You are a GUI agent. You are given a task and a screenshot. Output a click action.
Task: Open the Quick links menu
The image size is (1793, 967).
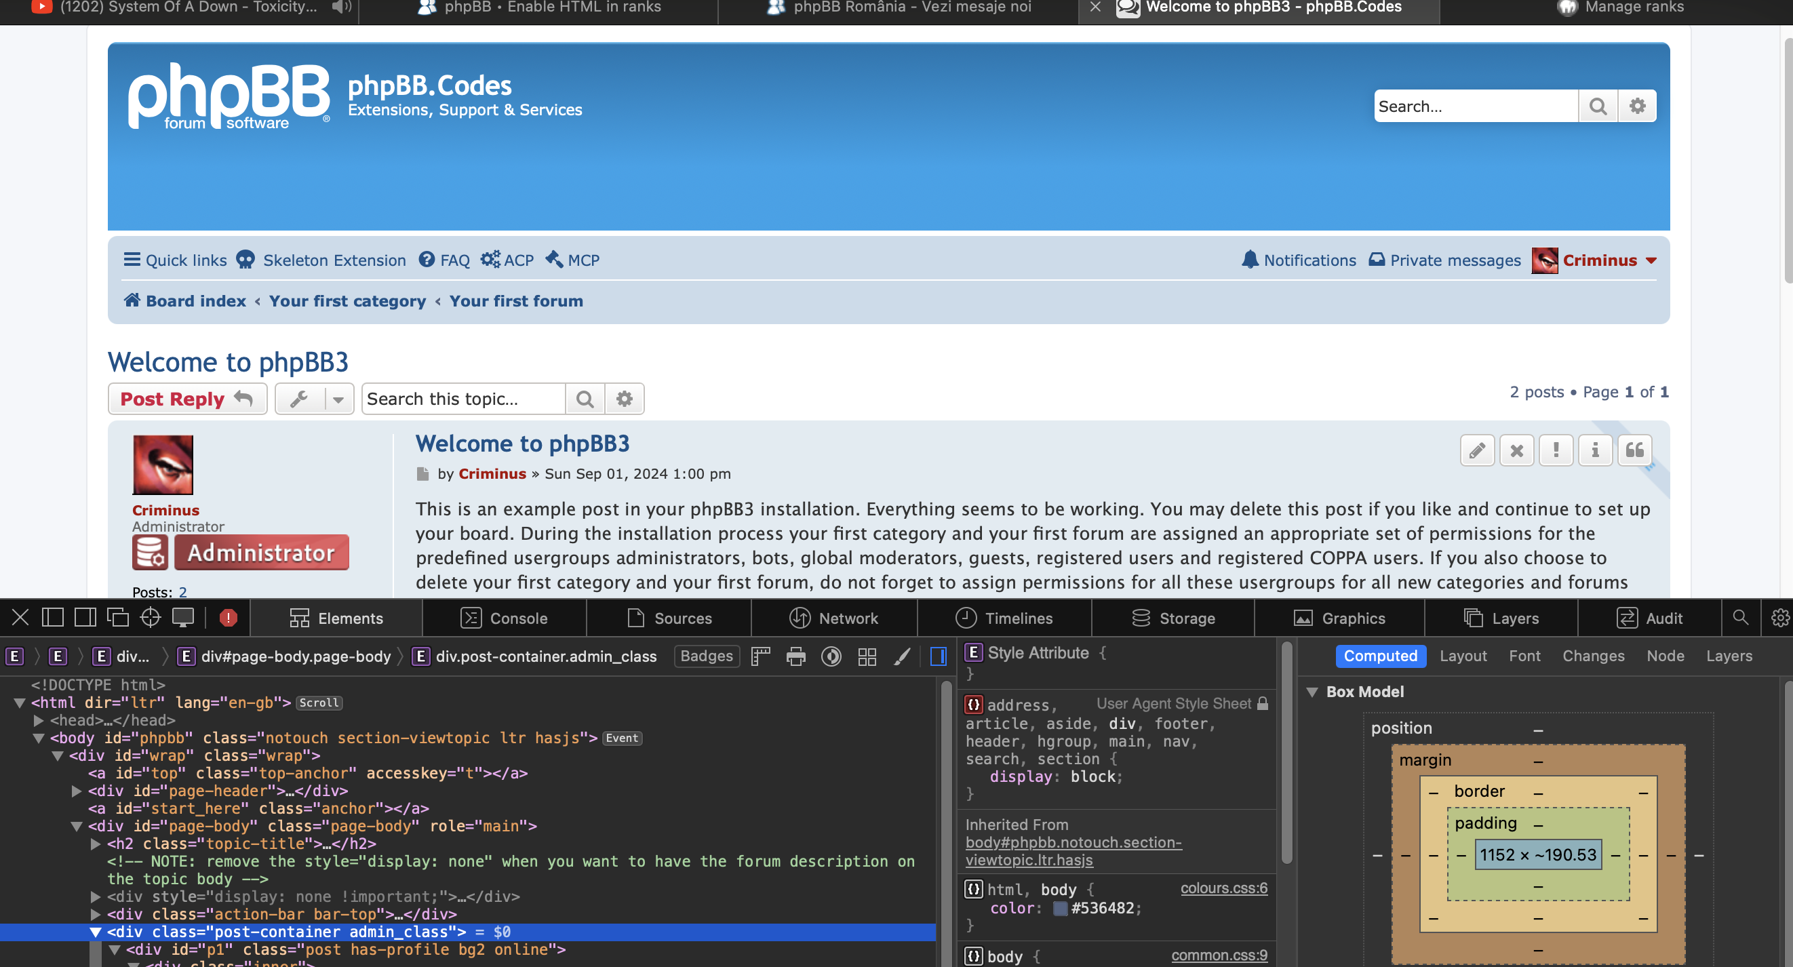176,260
